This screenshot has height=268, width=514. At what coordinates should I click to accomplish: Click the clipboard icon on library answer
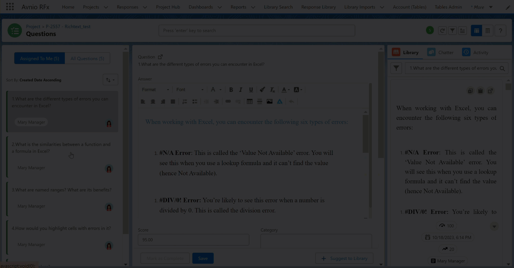click(x=480, y=91)
